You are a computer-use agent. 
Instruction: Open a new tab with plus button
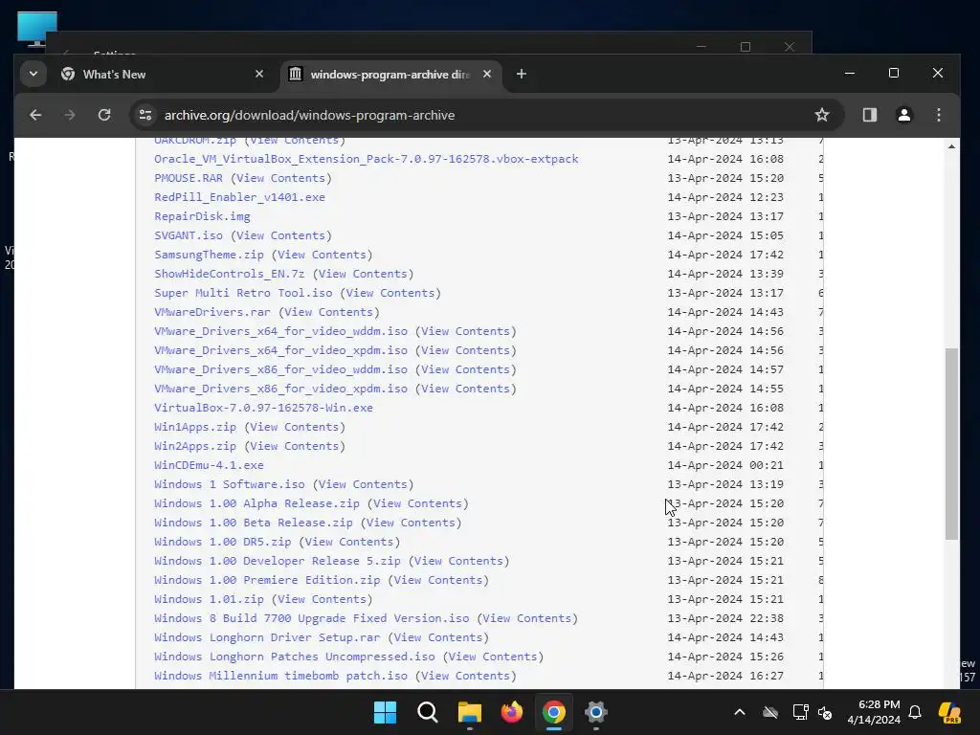[522, 75]
